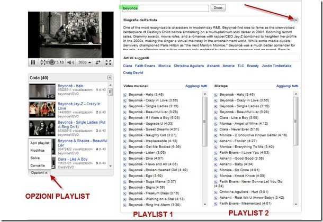Open suggested artist Justin Timberlake
The image size is (323, 222).
pyautogui.click(x=276, y=66)
